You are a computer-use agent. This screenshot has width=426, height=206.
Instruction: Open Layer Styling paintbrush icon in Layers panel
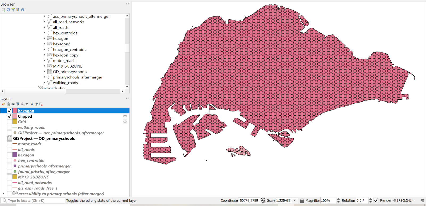coord(3,104)
